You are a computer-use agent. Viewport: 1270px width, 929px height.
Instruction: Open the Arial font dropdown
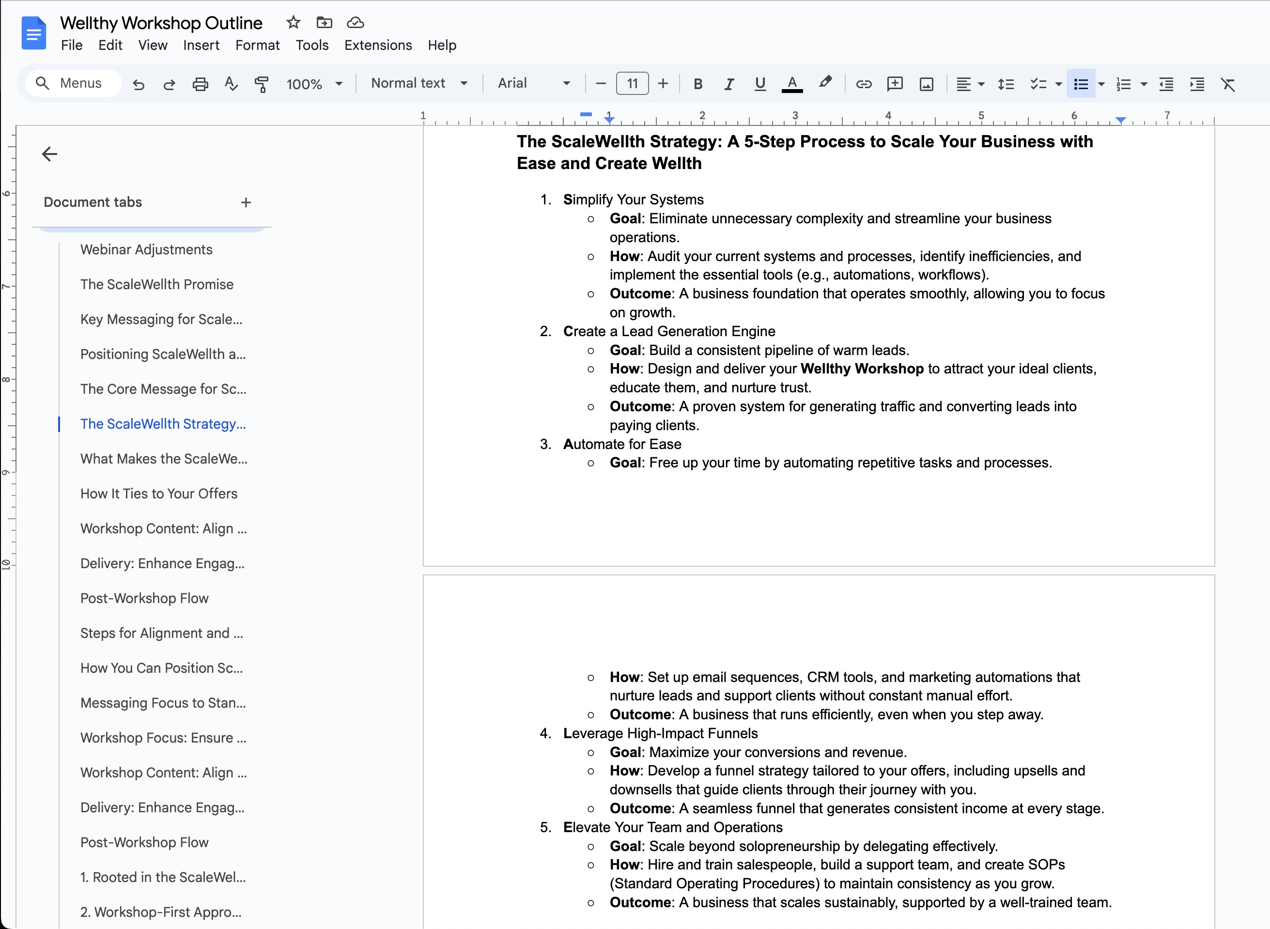(533, 83)
